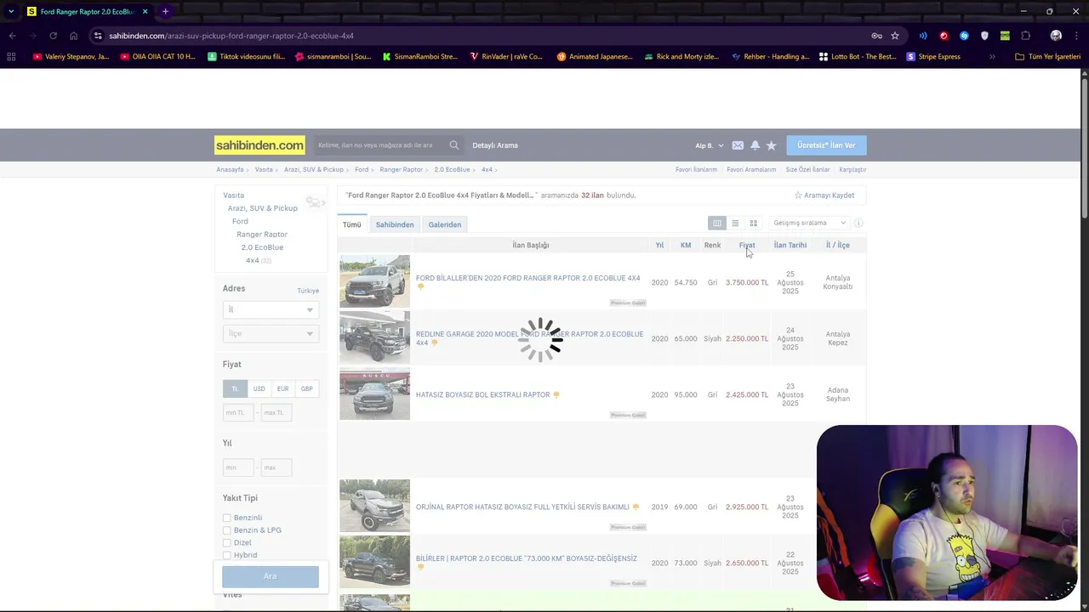Open the tab search dropdown arrow

click(11, 12)
